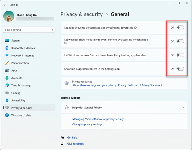Click the Find a setting search box

[x=29, y=30]
